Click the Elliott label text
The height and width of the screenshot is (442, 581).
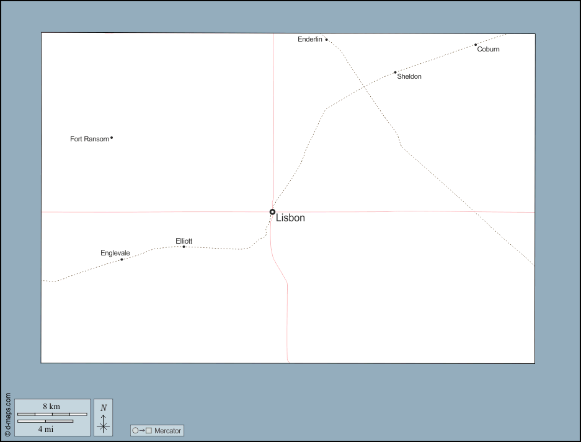click(x=184, y=241)
